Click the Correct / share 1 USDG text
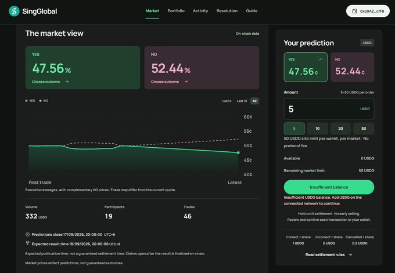The height and width of the screenshot is (273, 395). pyautogui.click(x=298, y=240)
